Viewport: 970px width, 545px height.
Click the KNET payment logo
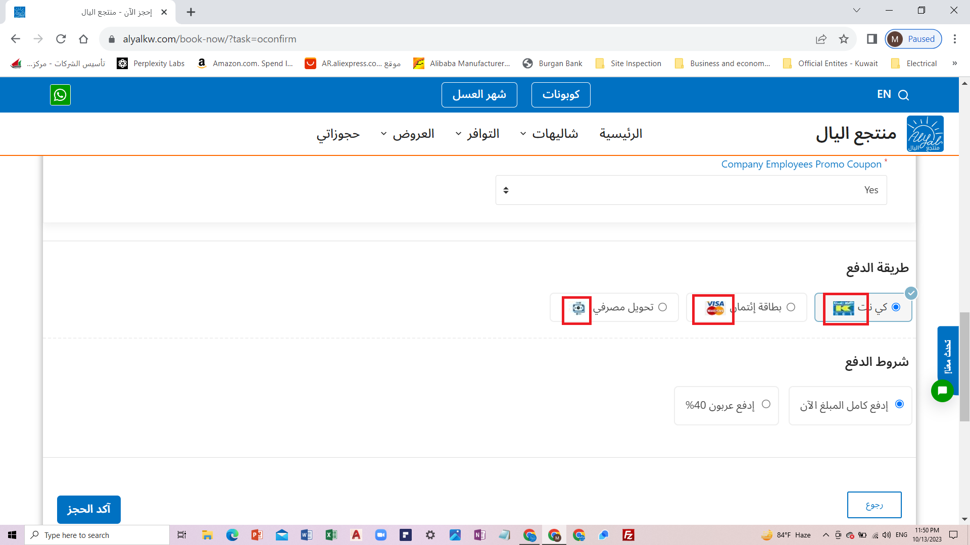pyautogui.click(x=843, y=308)
